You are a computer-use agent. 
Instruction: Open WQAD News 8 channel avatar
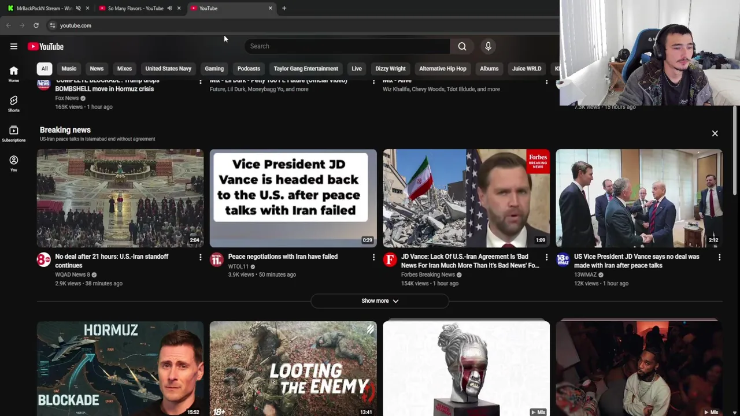[x=43, y=259]
